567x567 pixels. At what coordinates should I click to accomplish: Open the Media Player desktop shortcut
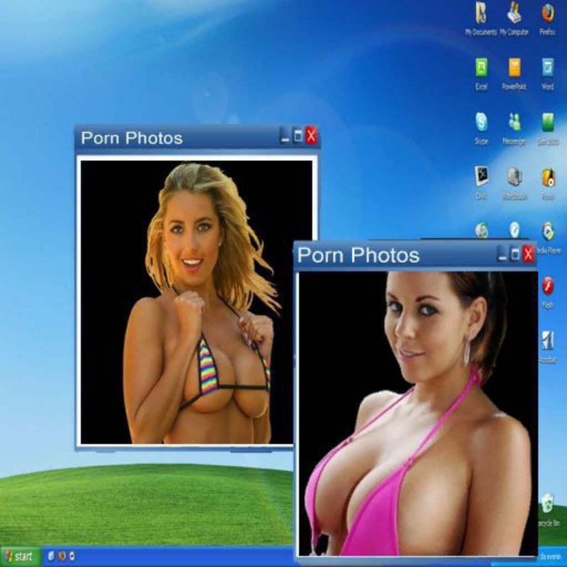point(548,231)
